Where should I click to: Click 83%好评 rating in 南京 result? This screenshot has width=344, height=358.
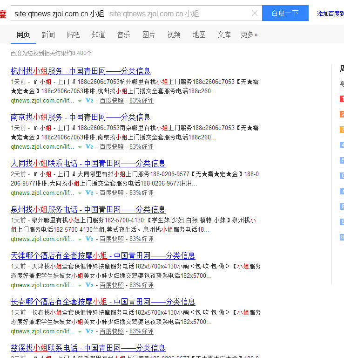(142, 146)
